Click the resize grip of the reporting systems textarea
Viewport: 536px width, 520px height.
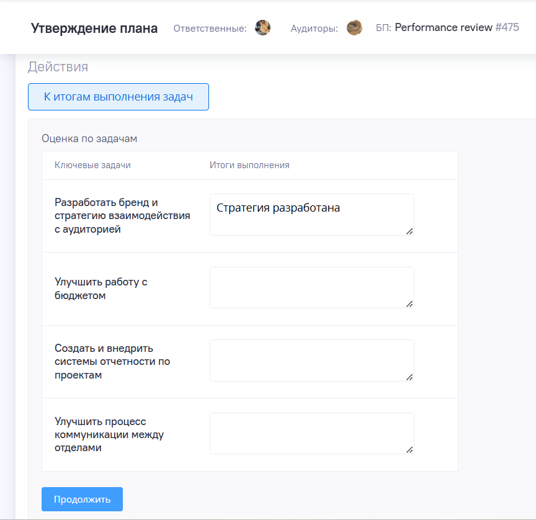pyautogui.click(x=410, y=377)
